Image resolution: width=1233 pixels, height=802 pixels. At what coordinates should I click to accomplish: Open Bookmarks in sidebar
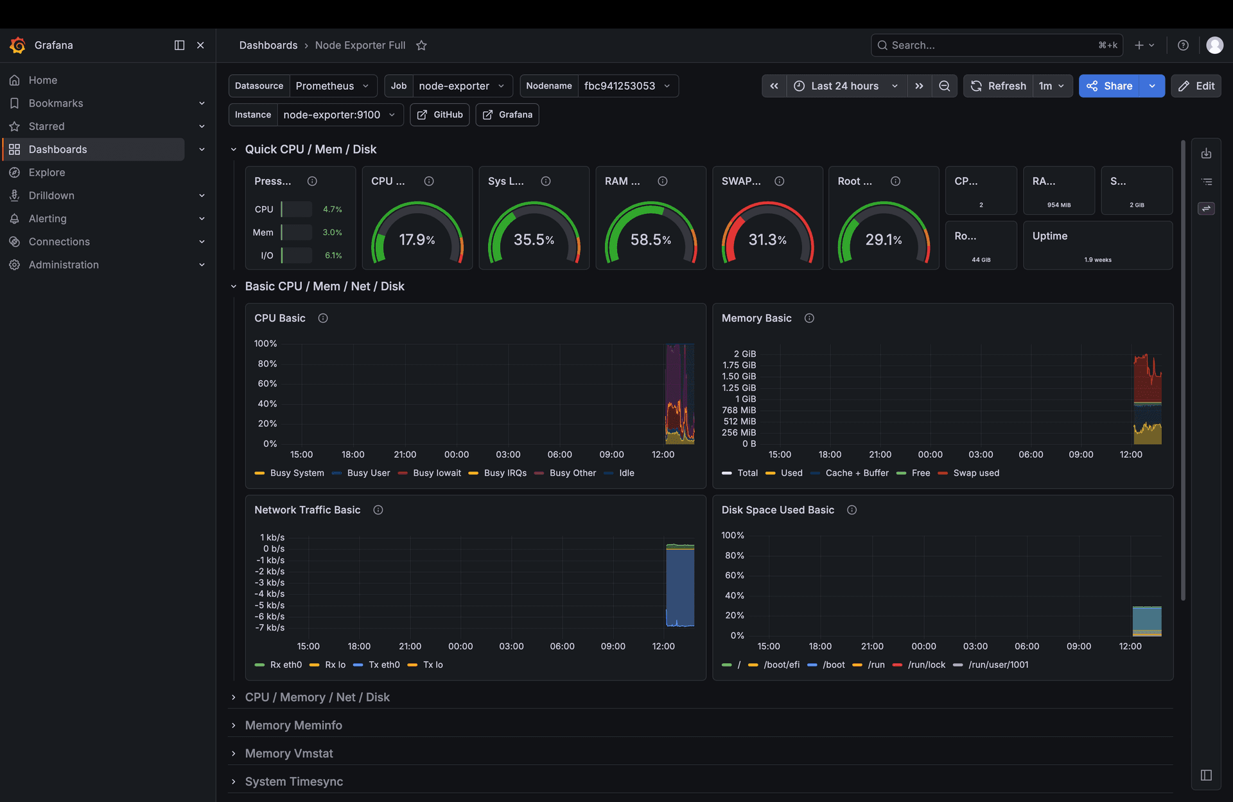point(56,103)
